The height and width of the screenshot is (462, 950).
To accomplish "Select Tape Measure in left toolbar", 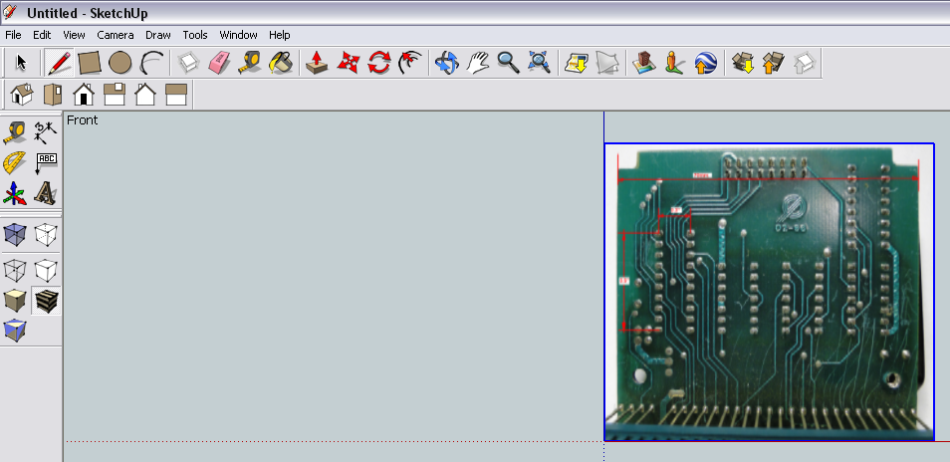I will coord(15,132).
